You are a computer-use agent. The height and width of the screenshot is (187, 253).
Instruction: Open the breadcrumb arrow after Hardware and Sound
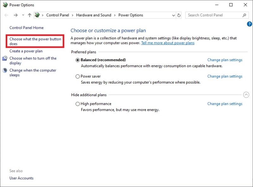(114, 15)
